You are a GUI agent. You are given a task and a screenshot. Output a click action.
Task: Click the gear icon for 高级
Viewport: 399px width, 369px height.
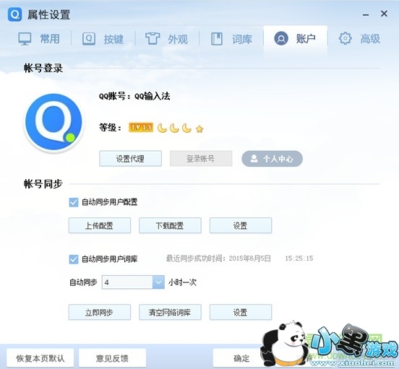pos(346,38)
